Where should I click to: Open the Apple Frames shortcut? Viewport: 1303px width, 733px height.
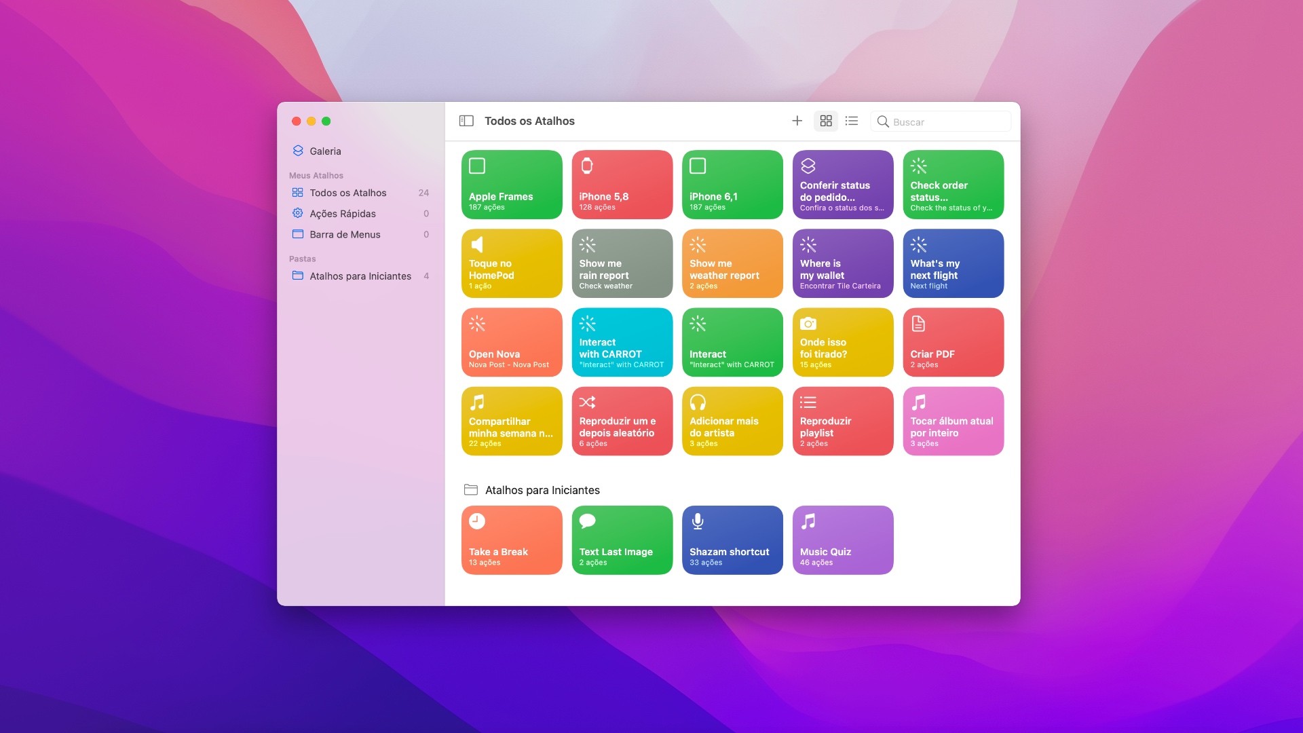512,185
